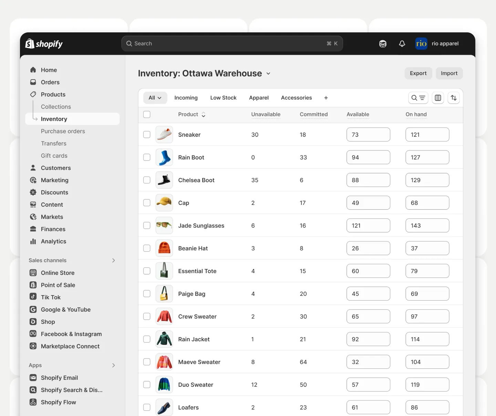Tick the Cap row checkbox
The height and width of the screenshot is (416, 496).
click(147, 203)
